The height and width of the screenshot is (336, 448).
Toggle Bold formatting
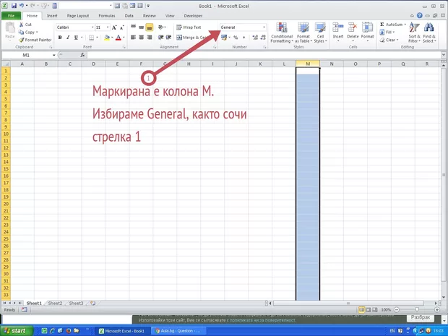click(59, 38)
